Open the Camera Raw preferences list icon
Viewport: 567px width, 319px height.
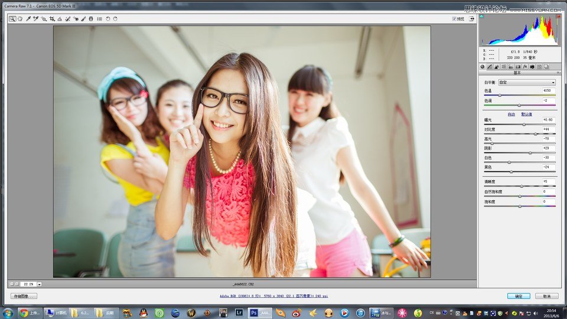coord(99,19)
